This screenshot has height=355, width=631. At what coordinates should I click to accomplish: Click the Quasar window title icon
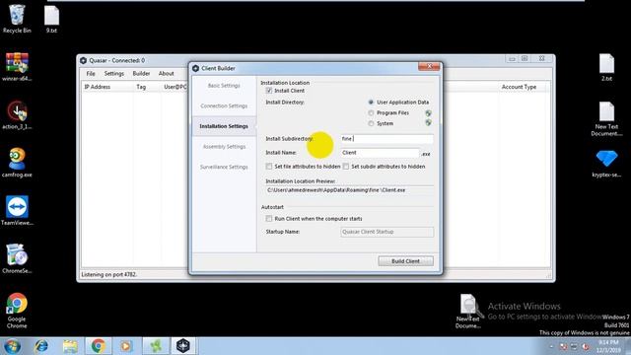click(x=83, y=60)
